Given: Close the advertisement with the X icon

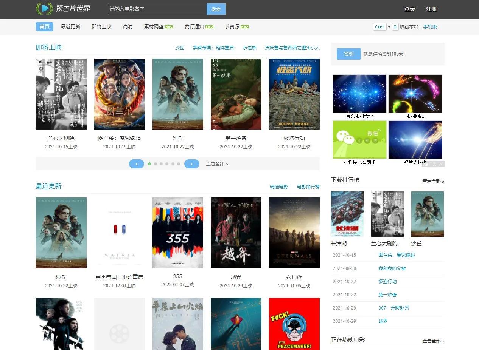Looking at the screenshot, I should click(441, 164).
